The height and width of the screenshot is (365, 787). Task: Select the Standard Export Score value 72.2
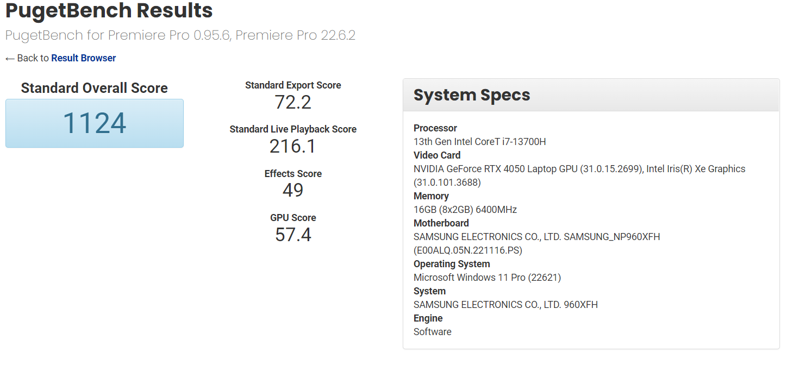293,102
